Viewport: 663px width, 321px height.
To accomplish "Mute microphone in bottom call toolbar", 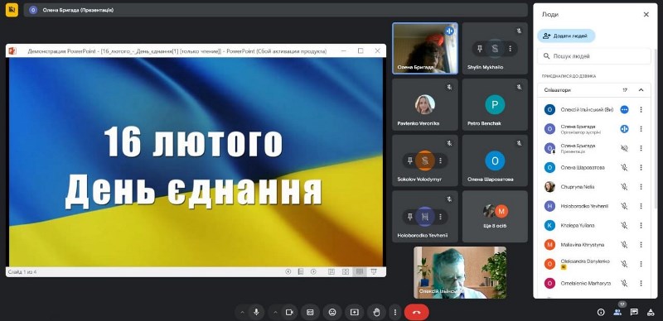I will 256,312.
